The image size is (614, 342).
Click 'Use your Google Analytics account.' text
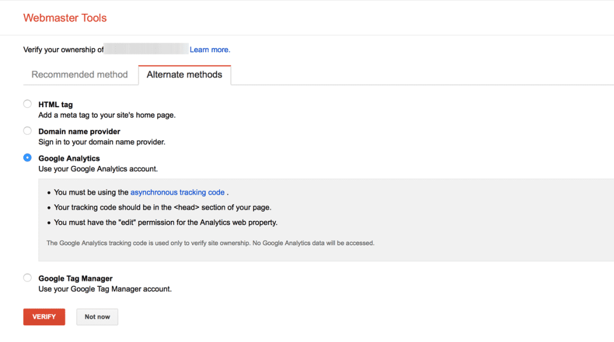(98, 169)
